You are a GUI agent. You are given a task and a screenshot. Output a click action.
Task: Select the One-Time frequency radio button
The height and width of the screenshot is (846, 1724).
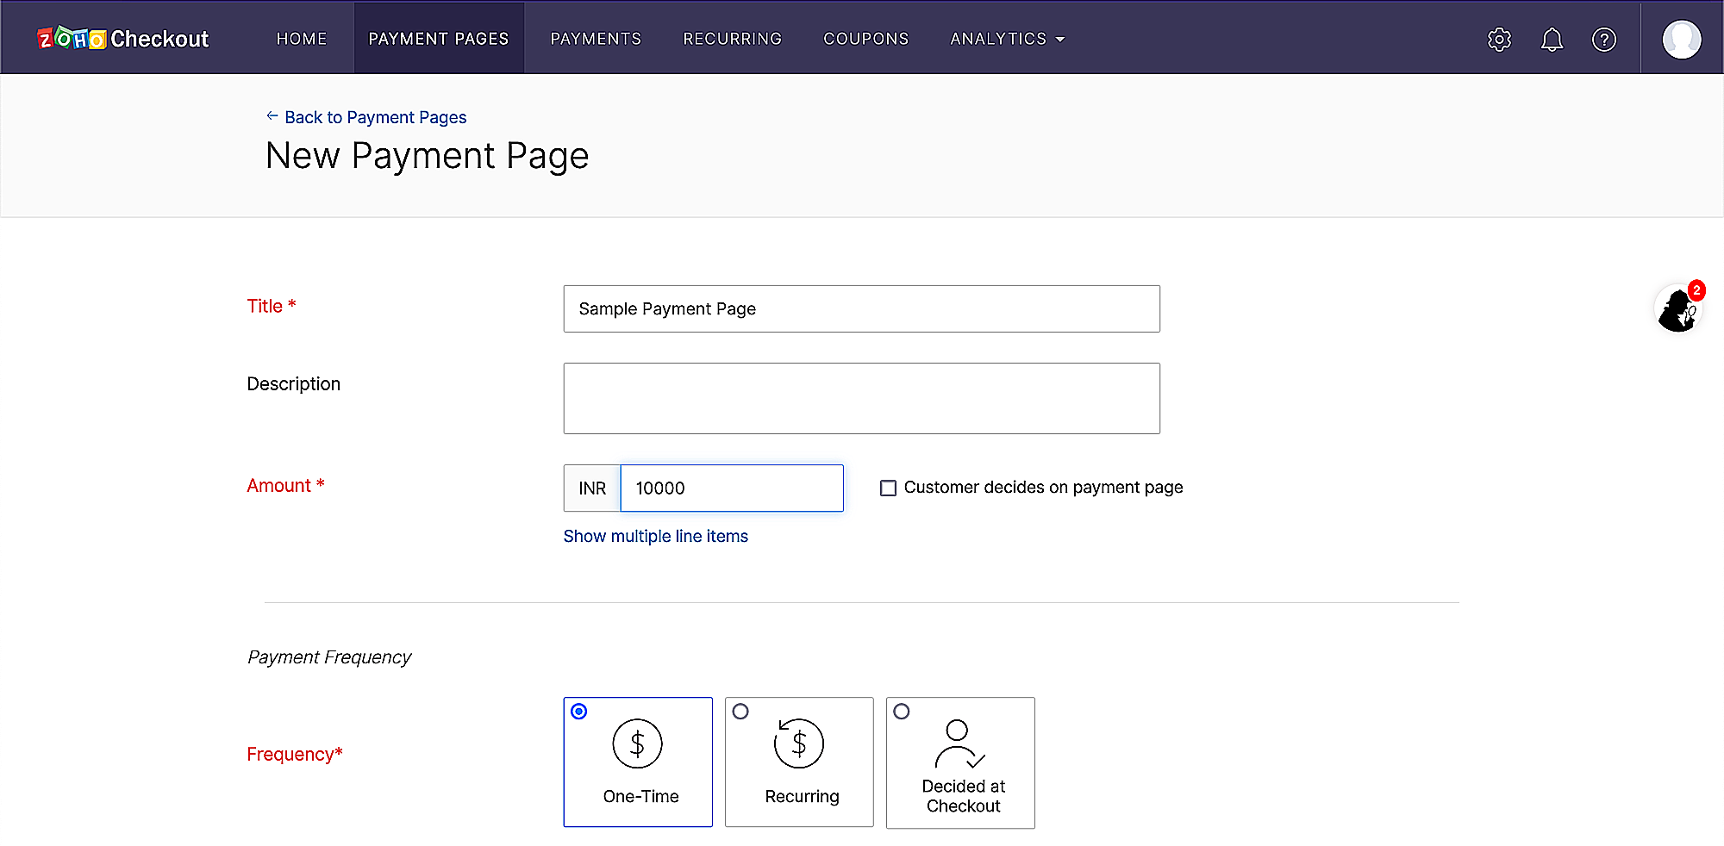coord(579,712)
